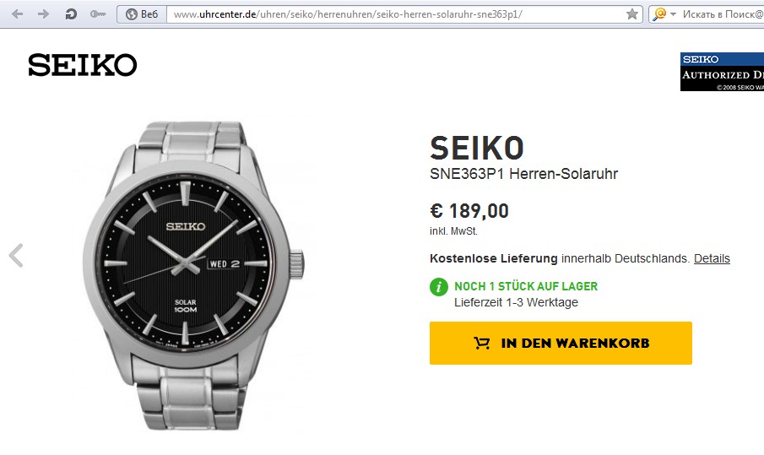This screenshot has height=455, width=764.
Task: Click the 'SNE363P1 Herren-Solaruhr' product title
Action: (x=523, y=175)
